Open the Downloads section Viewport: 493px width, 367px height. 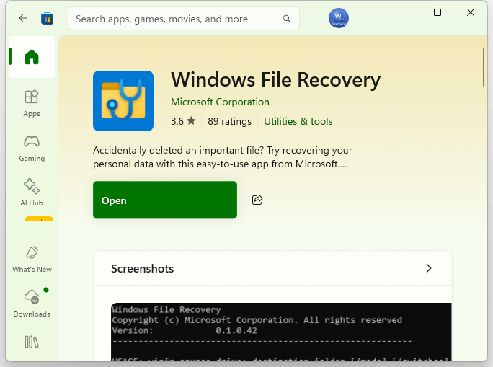click(32, 304)
